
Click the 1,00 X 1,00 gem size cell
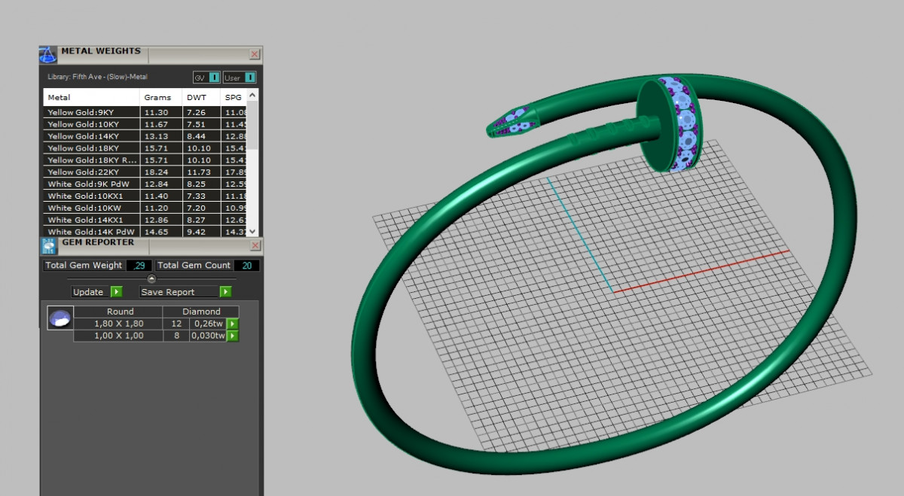pos(118,336)
